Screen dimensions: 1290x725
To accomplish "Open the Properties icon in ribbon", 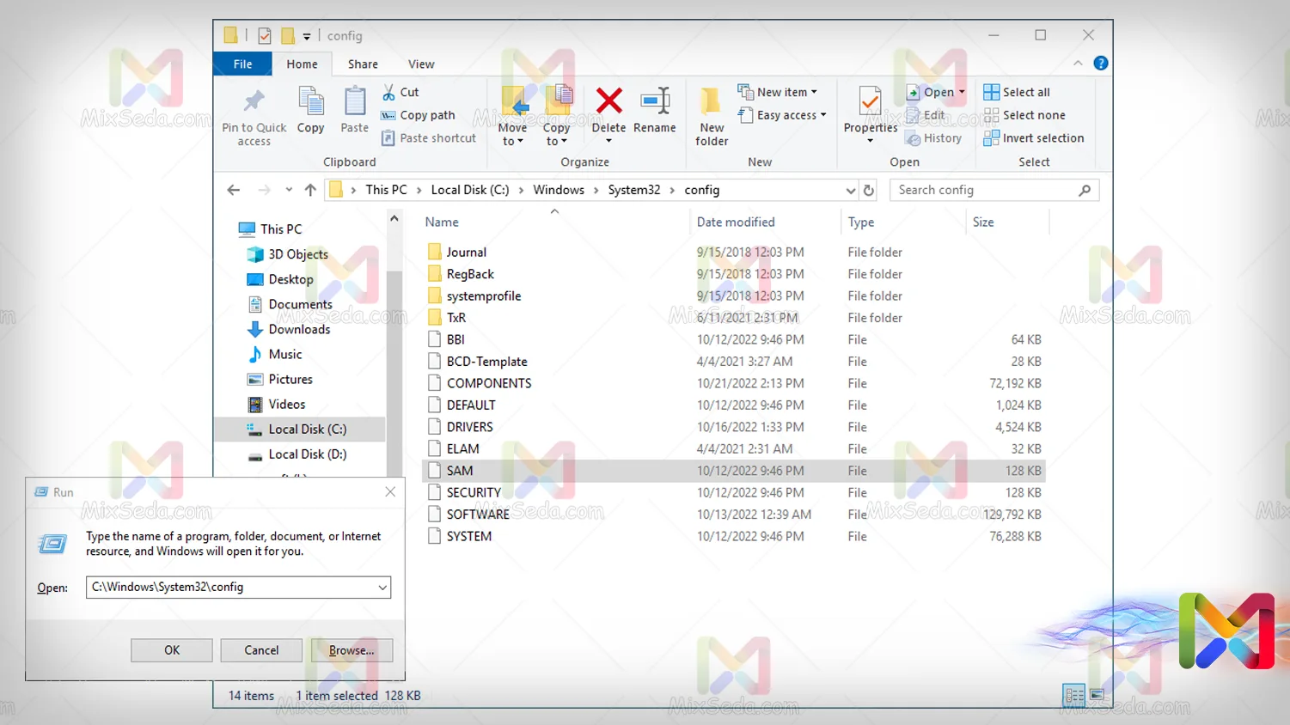I will point(870,103).
